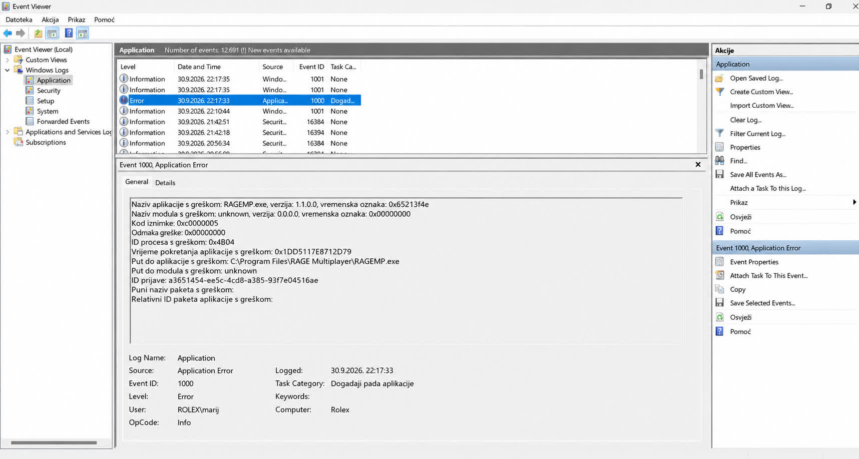Click the Forward arrow toolbar icon
The width and height of the screenshot is (859, 459).
(21, 34)
